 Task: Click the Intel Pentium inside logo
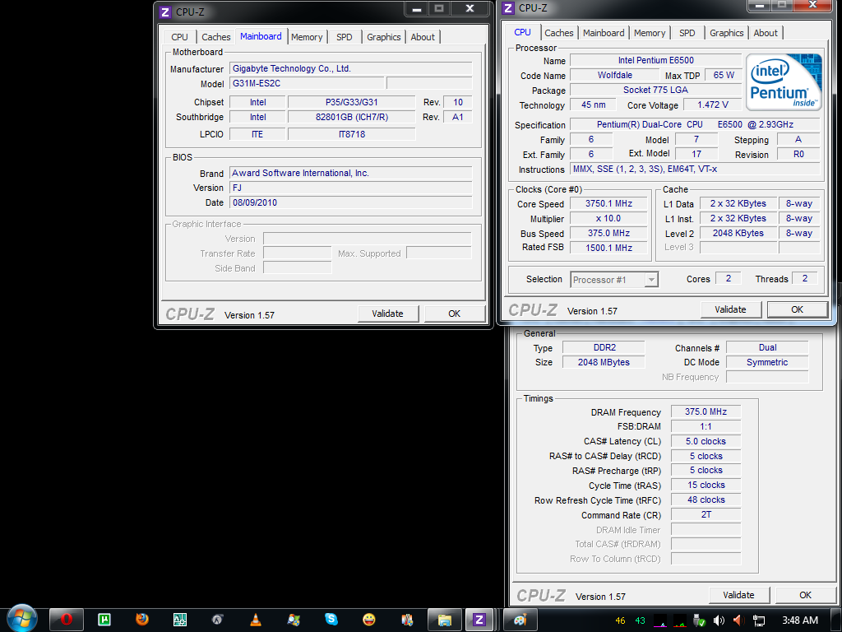[x=784, y=81]
